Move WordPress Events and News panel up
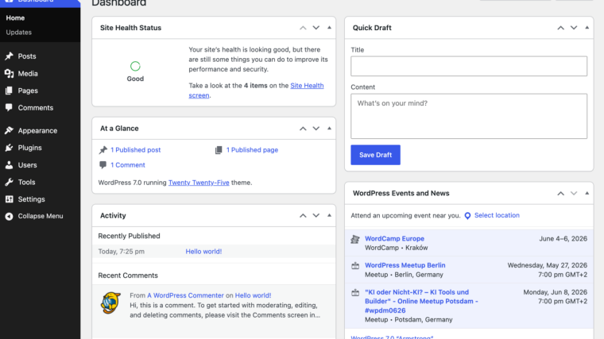The height and width of the screenshot is (339, 604). pos(561,193)
